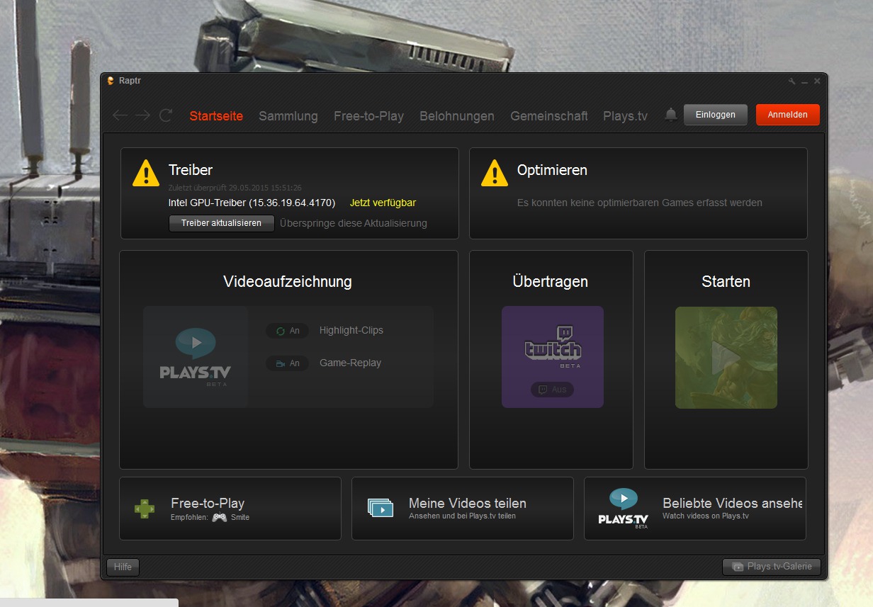Click the Jetzt verfügbar link
The image size is (873, 607).
pyautogui.click(x=383, y=203)
